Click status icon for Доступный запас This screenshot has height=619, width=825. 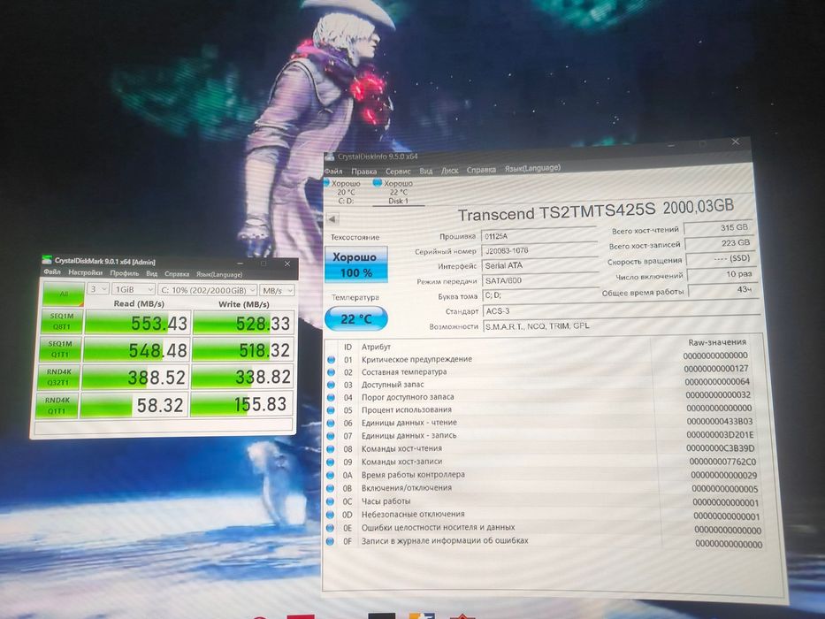click(x=331, y=386)
